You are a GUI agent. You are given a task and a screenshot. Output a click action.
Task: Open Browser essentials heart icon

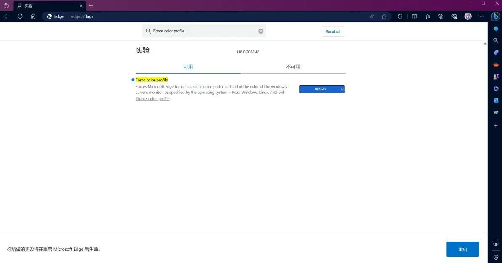pyautogui.click(x=454, y=16)
